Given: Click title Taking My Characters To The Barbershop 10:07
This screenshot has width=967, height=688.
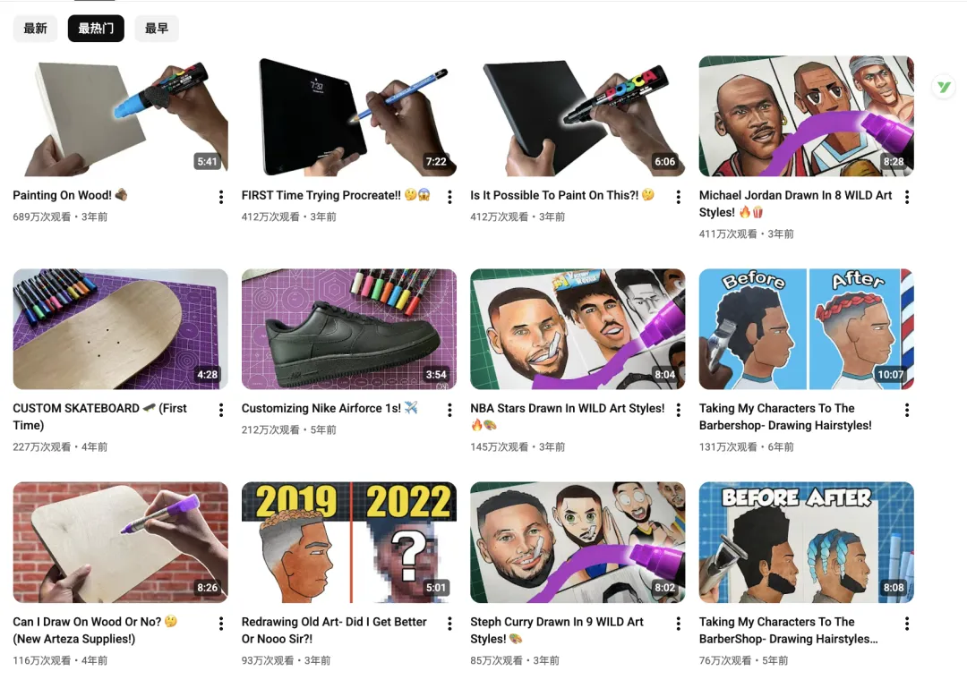Looking at the screenshot, I should (785, 417).
